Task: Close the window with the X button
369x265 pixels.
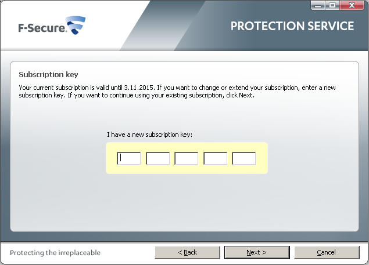Action: point(352,5)
